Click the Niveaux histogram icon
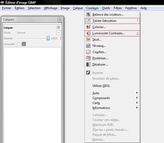164x143 pixels. 88,46
